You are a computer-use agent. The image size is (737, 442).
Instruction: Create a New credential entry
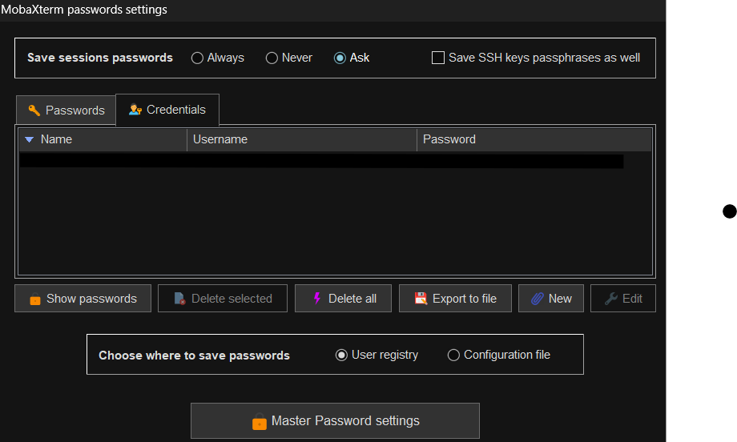tap(551, 298)
